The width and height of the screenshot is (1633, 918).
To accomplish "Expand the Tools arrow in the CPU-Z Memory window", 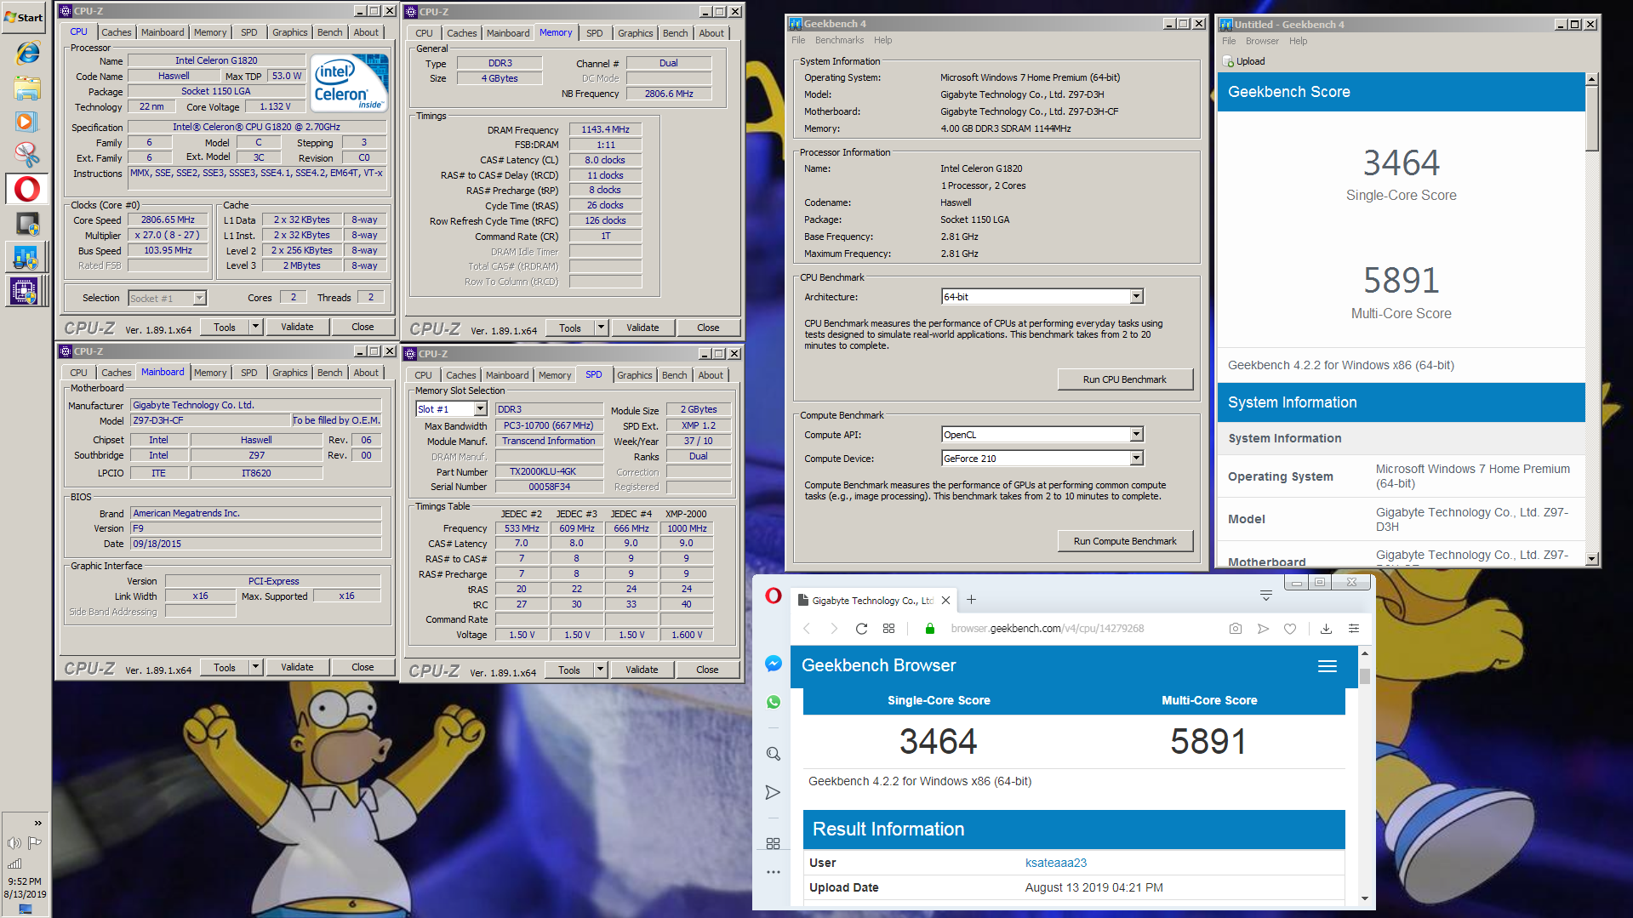I will click(x=601, y=328).
